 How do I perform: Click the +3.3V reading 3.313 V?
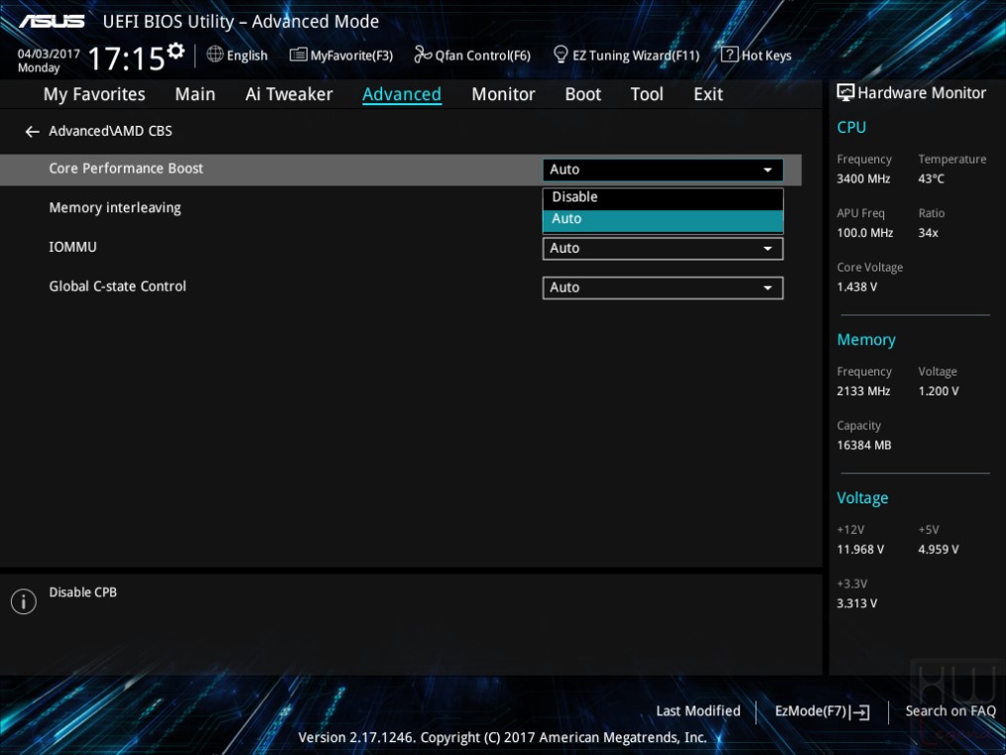(x=856, y=603)
